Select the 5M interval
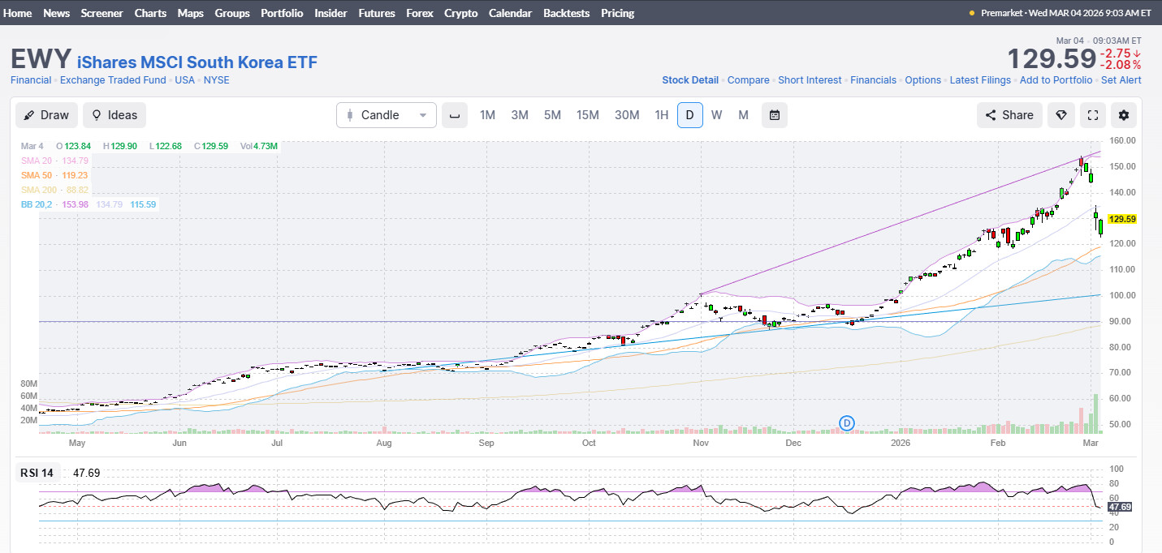This screenshot has width=1162, height=553. [x=552, y=115]
